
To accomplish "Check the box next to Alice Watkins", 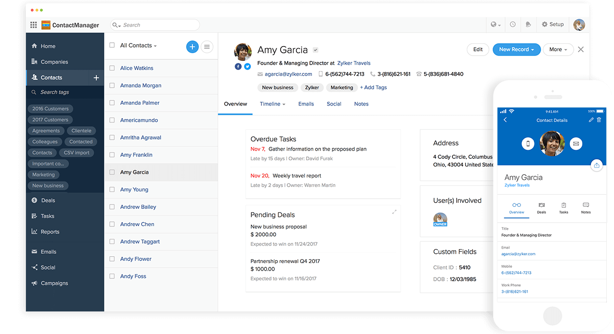I will tap(112, 68).
